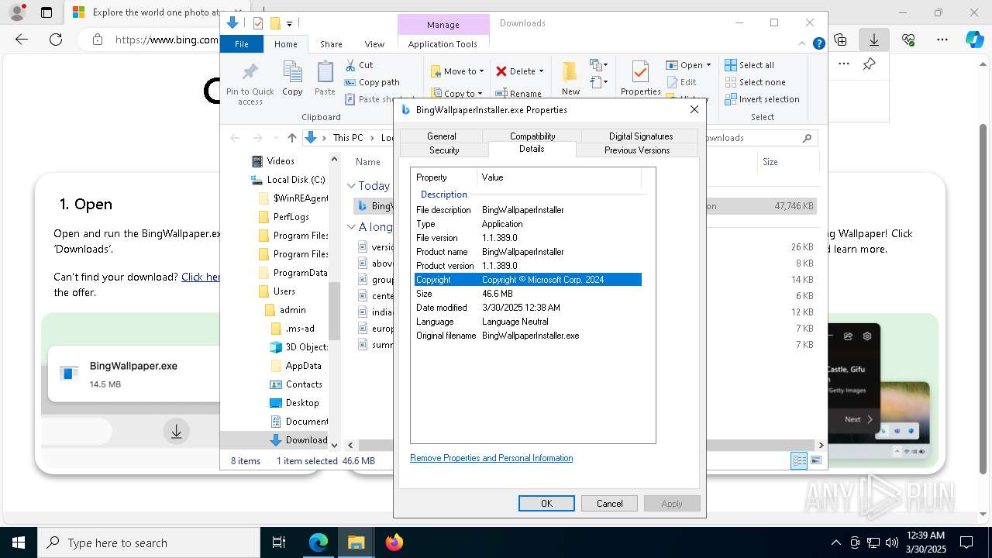Image resolution: width=992 pixels, height=558 pixels.
Task: Click the Cut scissors icon
Action: 350,65
